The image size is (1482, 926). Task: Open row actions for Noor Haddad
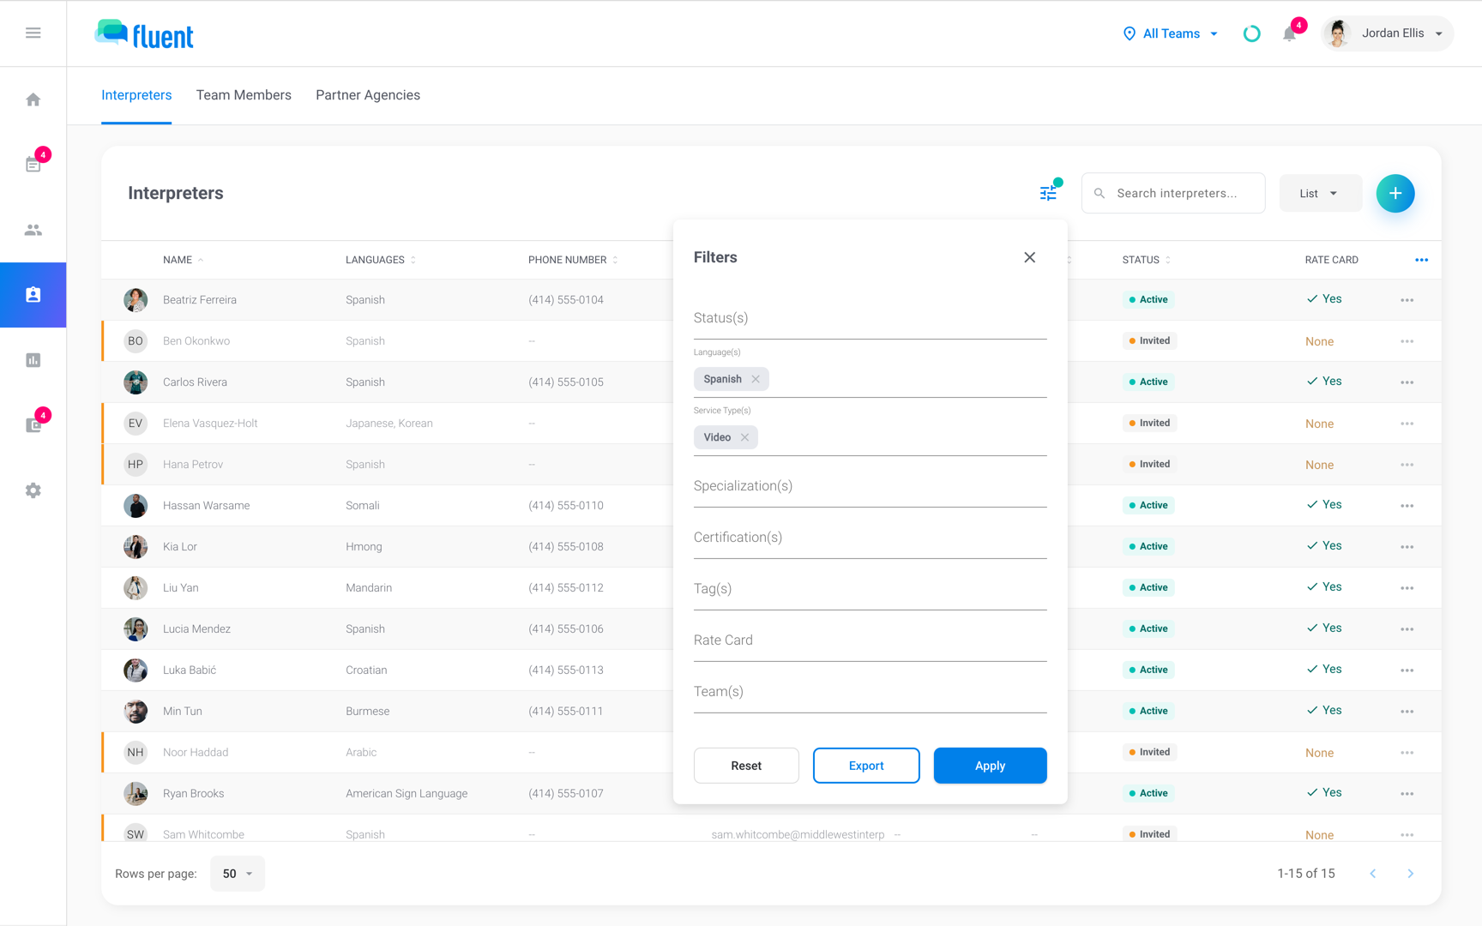click(x=1407, y=753)
